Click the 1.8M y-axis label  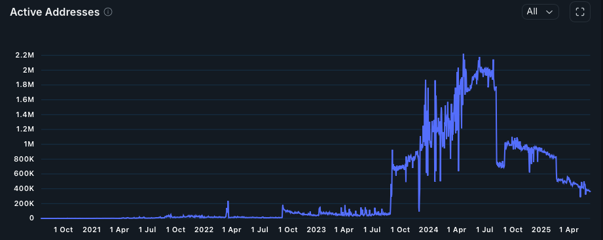(x=25, y=85)
